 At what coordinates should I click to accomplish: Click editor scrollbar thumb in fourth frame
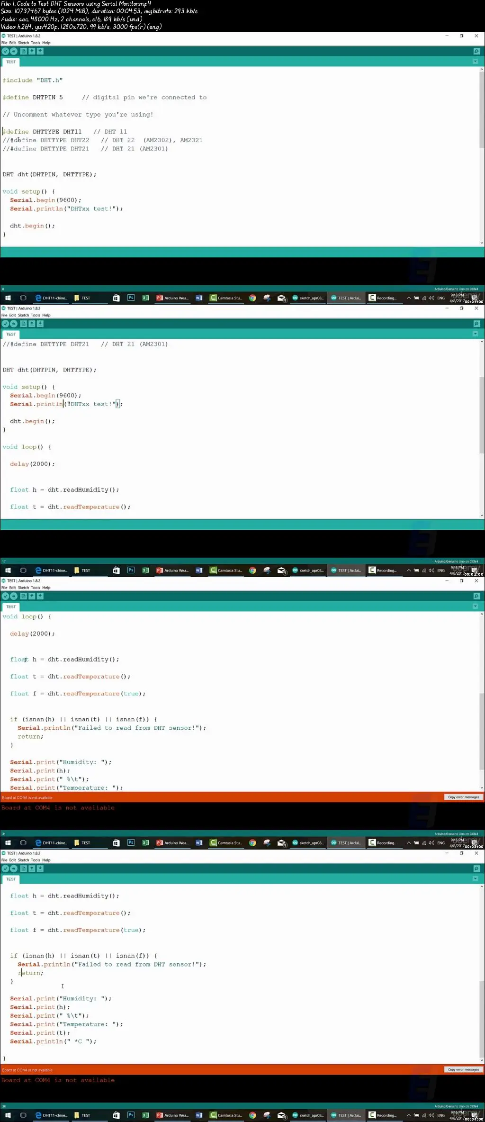tap(482, 1020)
